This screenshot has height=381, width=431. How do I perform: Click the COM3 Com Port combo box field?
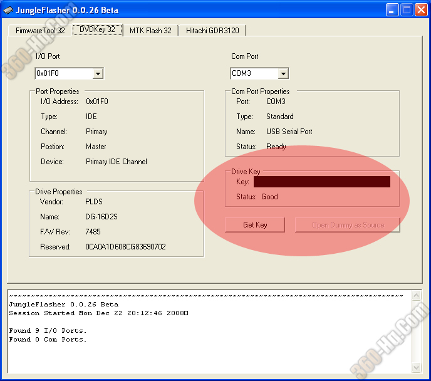click(259, 73)
